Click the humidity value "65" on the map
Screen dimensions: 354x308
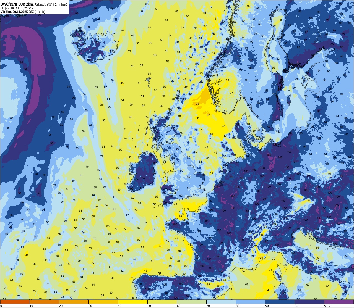coord(133,35)
